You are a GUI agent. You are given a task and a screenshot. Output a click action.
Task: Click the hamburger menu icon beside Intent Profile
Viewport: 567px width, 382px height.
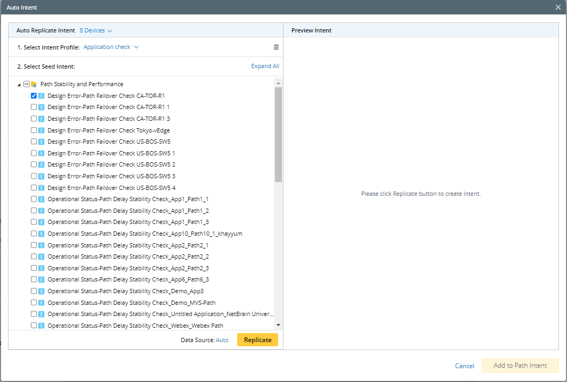click(276, 47)
